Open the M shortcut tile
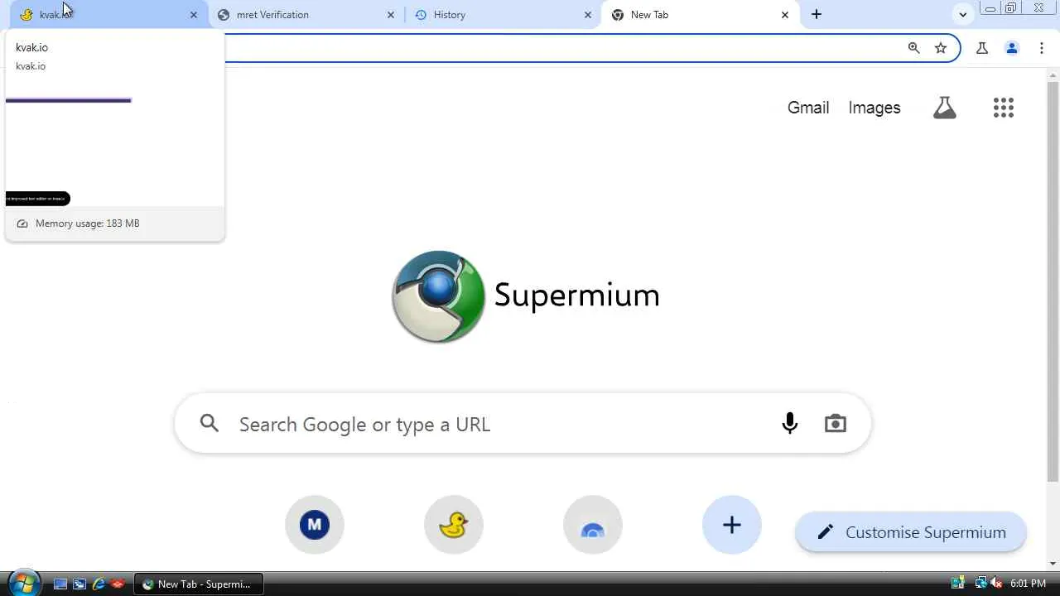This screenshot has width=1060, height=596. (x=315, y=525)
